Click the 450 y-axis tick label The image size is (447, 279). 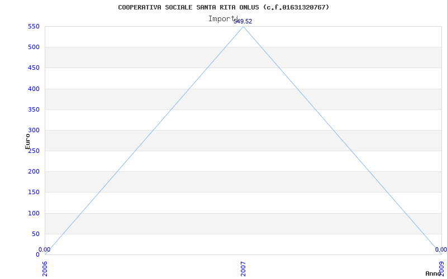pos(34,68)
